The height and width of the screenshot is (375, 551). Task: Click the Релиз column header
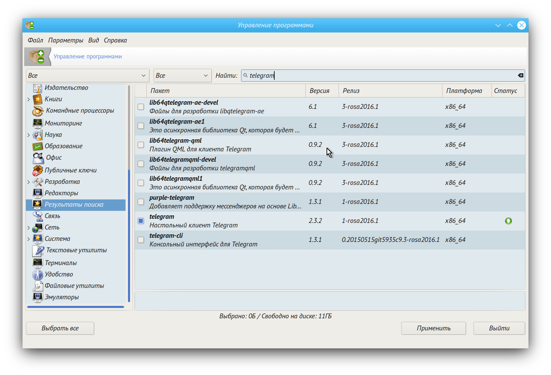(x=390, y=91)
